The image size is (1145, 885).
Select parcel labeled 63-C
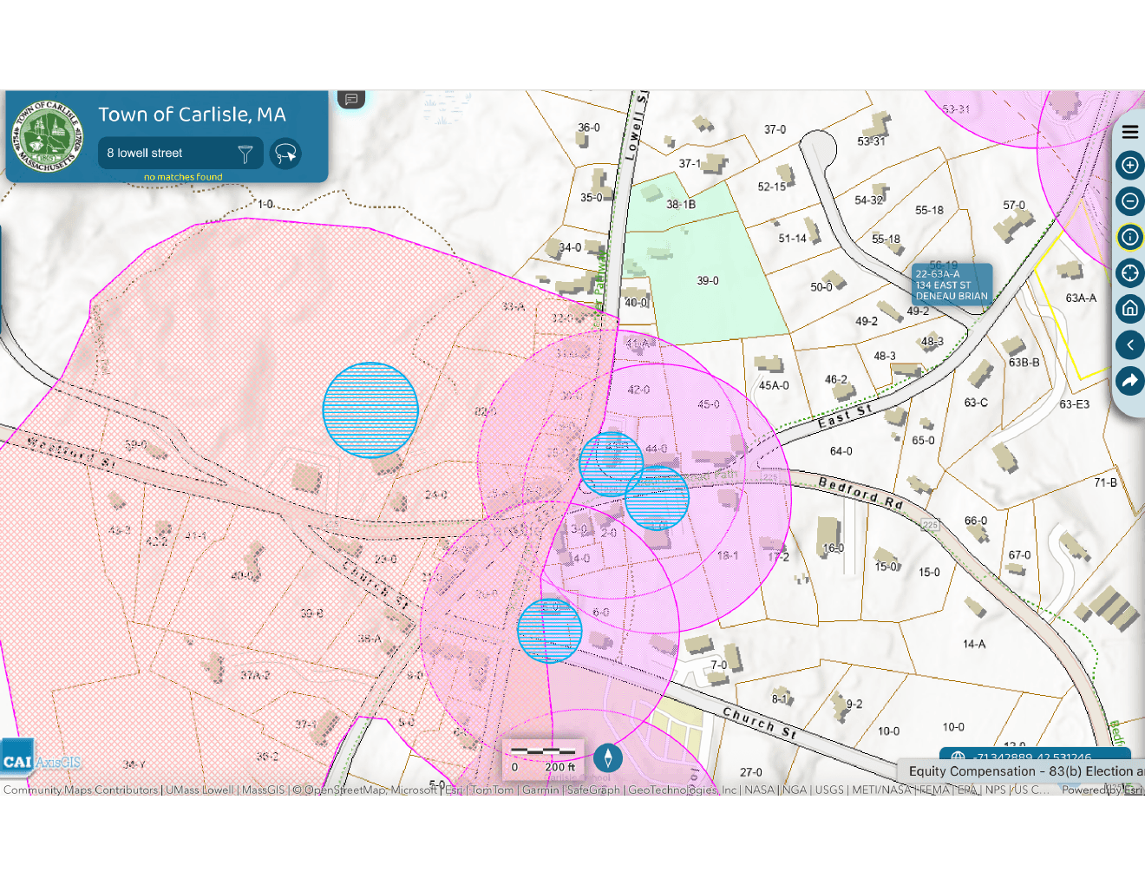coord(976,403)
